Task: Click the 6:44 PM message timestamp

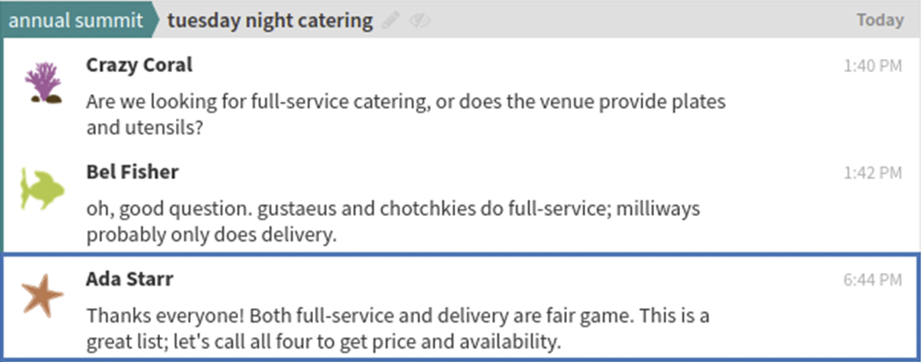Action: pyautogui.click(x=872, y=280)
